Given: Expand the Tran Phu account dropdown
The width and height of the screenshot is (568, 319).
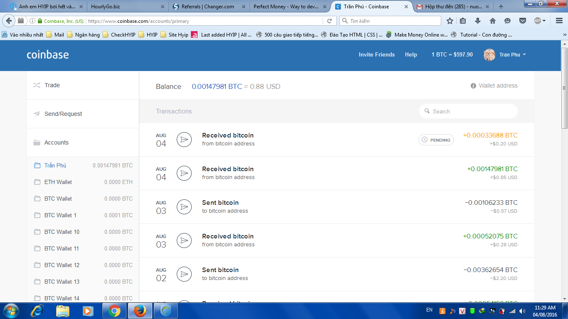Looking at the screenshot, I should [x=524, y=55].
